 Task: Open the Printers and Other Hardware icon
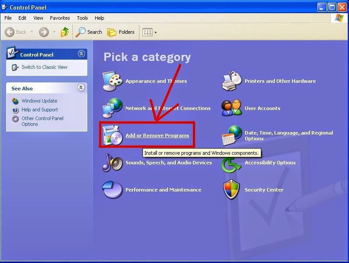coord(231,81)
